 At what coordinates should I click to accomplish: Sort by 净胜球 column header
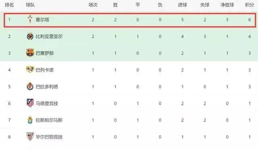[227, 5]
